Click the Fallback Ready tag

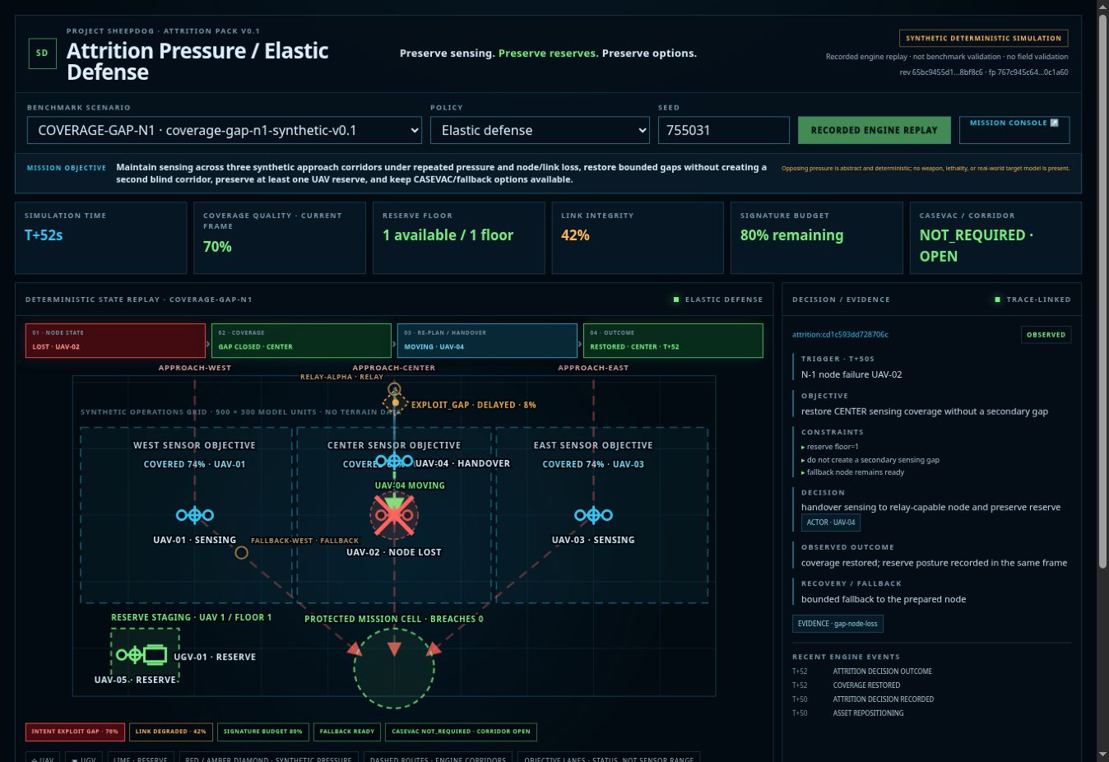[x=347, y=732]
